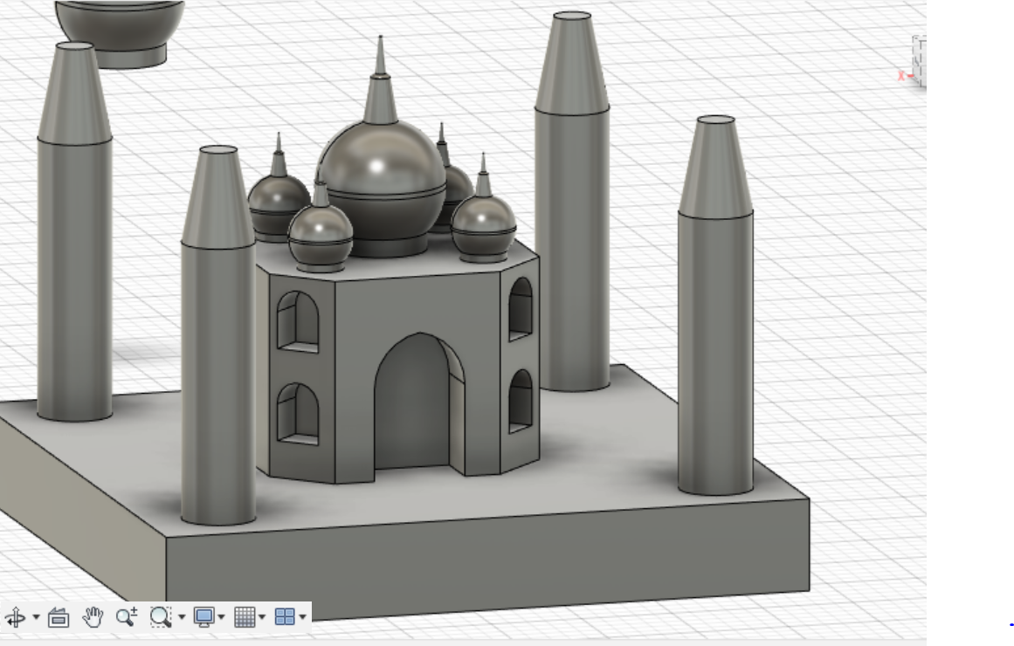Viewport: 1014px width, 646px height.
Task: Expand the Display Settings dropdown arrow
Action: coord(222,617)
